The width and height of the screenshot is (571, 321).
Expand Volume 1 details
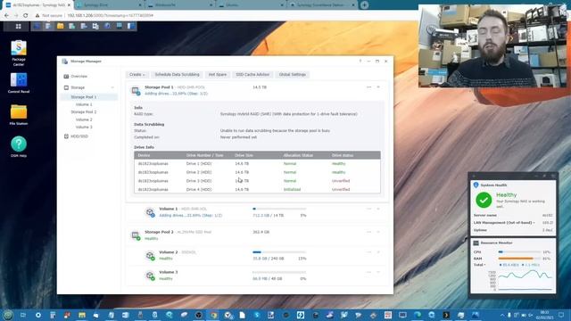coord(378,209)
